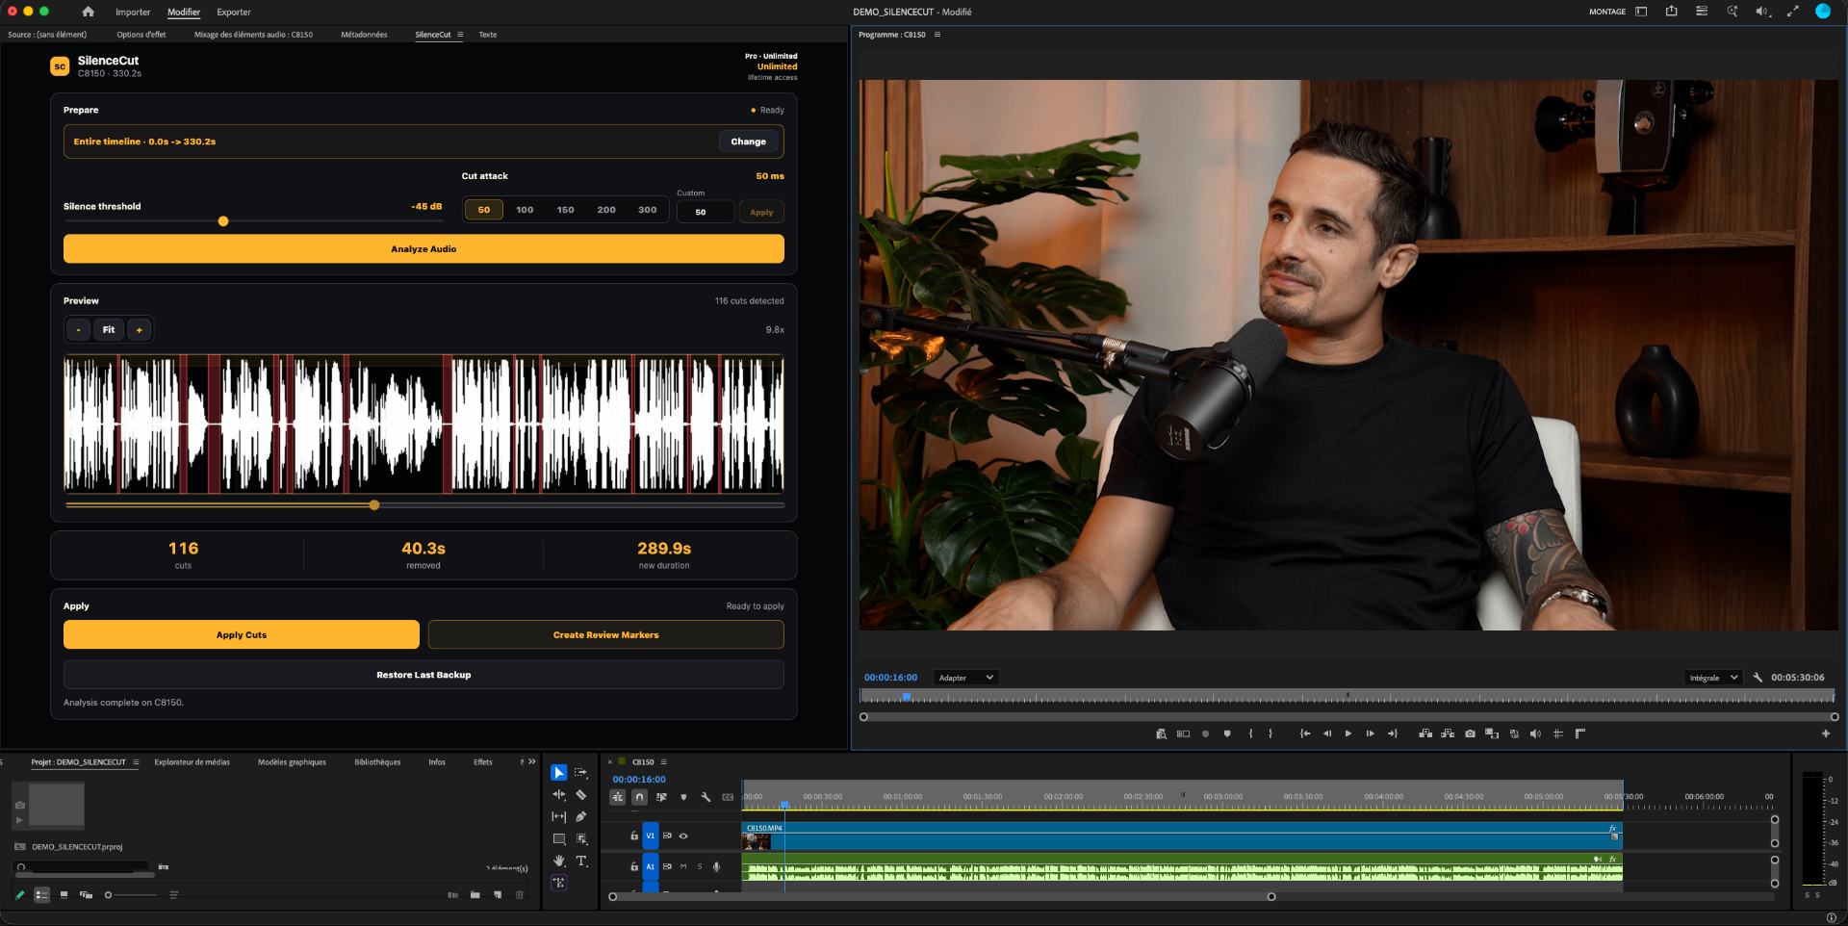This screenshot has height=926, width=1848.
Task: Select the Track Select Forward tool
Action: click(581, 773)
